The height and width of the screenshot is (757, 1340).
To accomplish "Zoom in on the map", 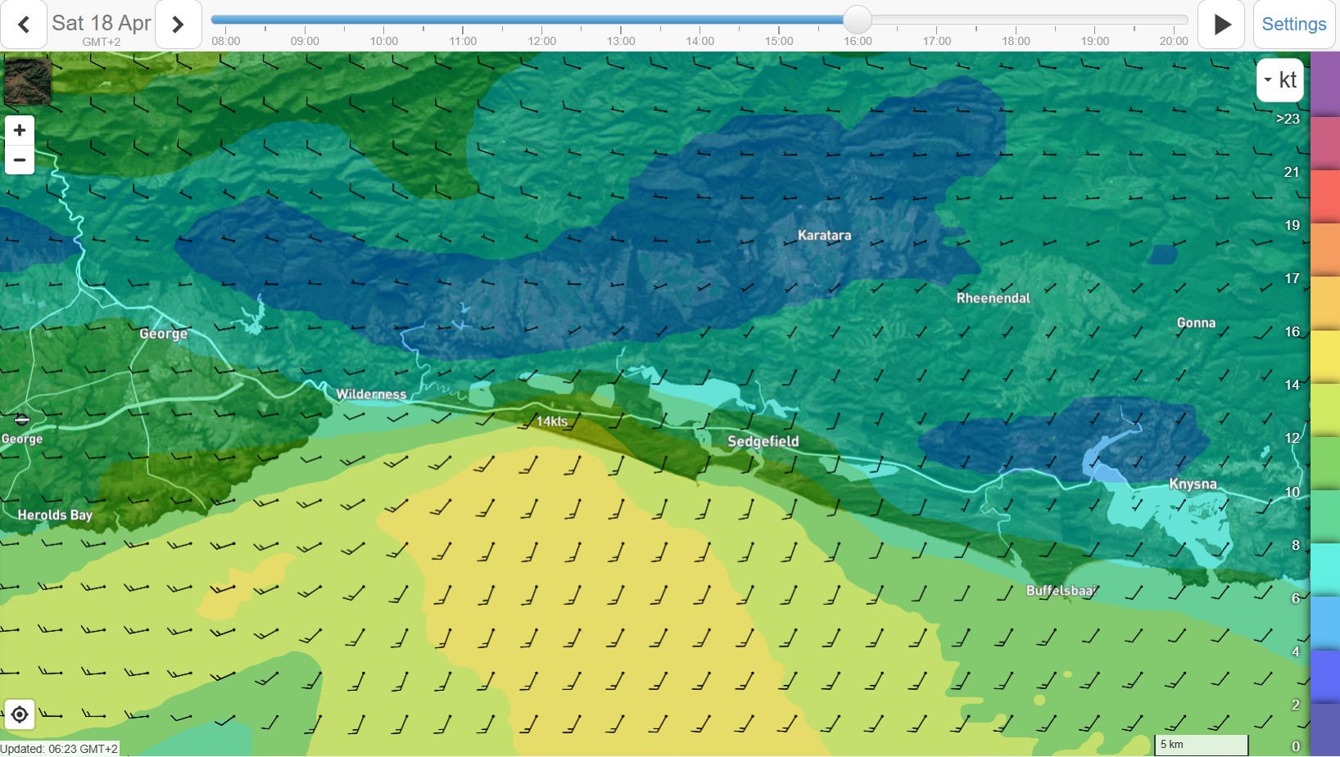I will coord(20,130).
